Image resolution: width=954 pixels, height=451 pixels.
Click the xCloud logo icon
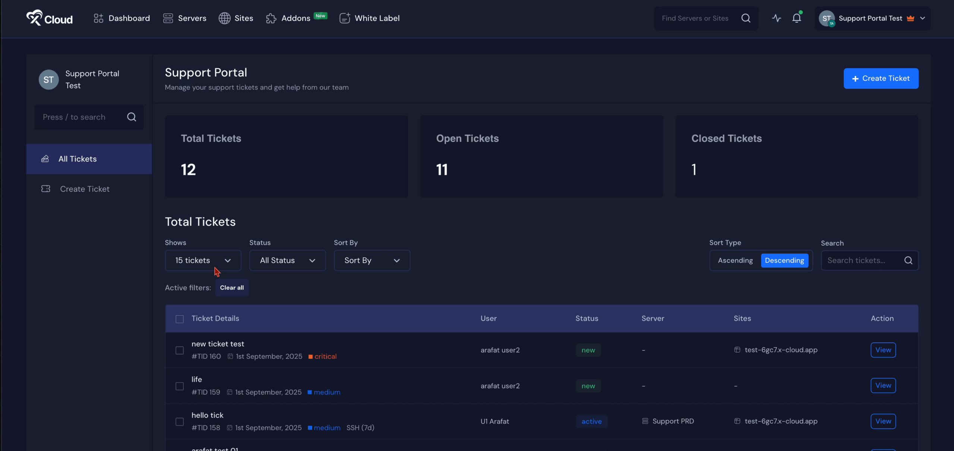(35, 17)
